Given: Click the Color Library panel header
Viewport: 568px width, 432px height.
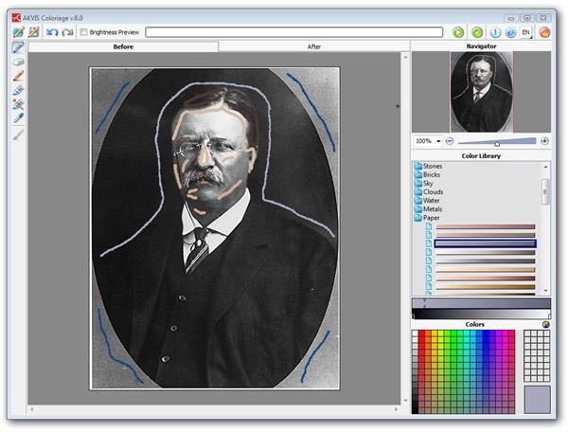Looking at the screenshot, I should 481,155.
